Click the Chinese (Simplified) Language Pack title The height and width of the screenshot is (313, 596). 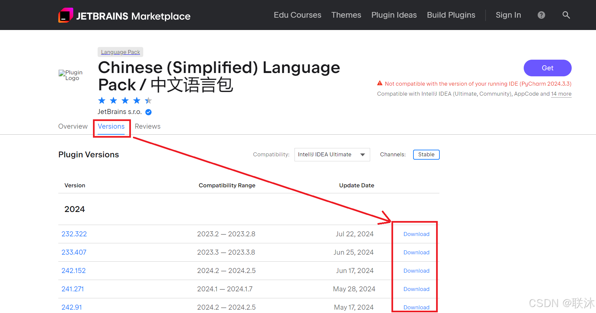(219, 76)
